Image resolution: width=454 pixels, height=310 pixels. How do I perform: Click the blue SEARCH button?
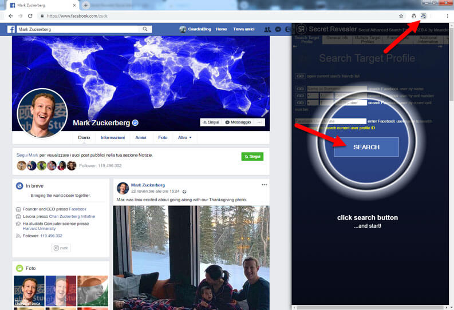click(366, 147)
